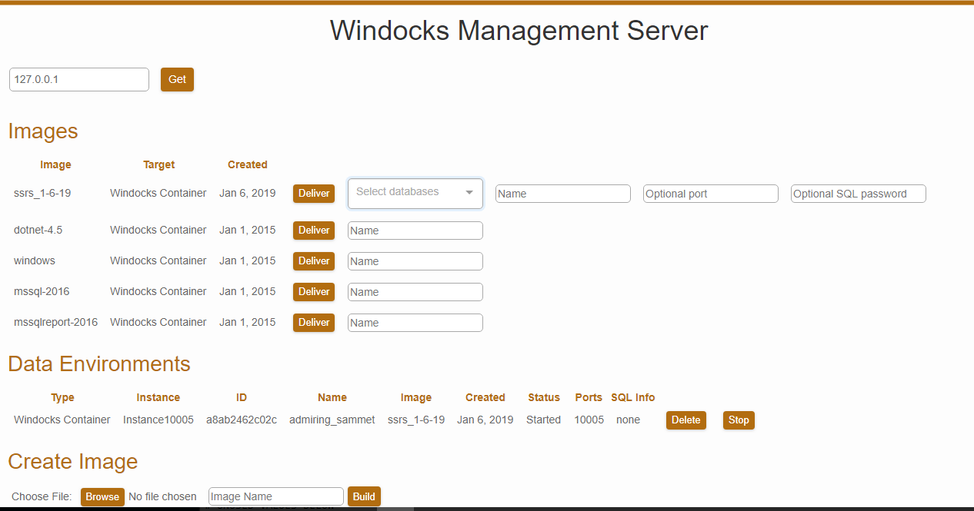
Task: Click the Status column header
Action: 544,397
